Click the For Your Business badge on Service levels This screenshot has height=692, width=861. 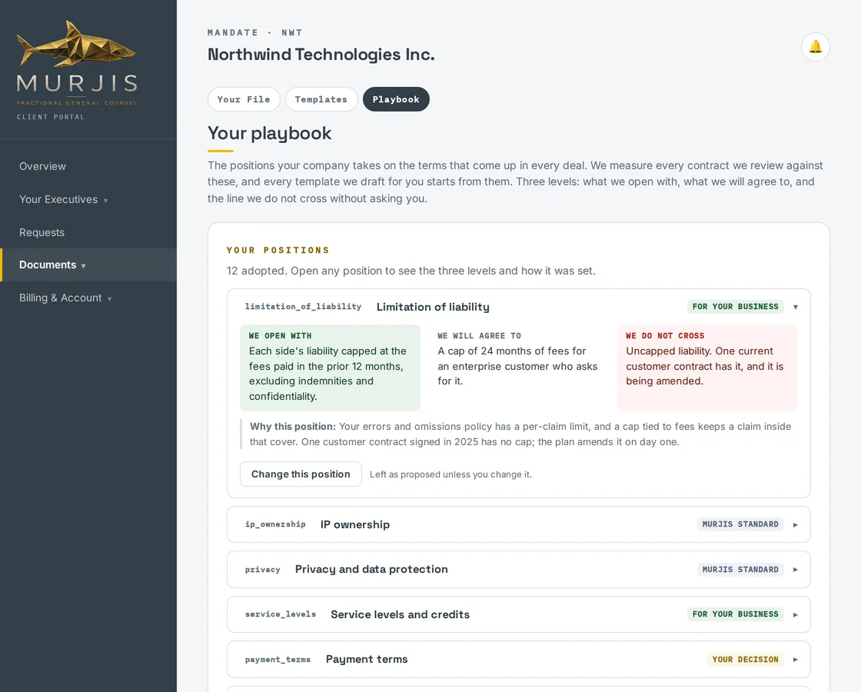tap(735, 614)
